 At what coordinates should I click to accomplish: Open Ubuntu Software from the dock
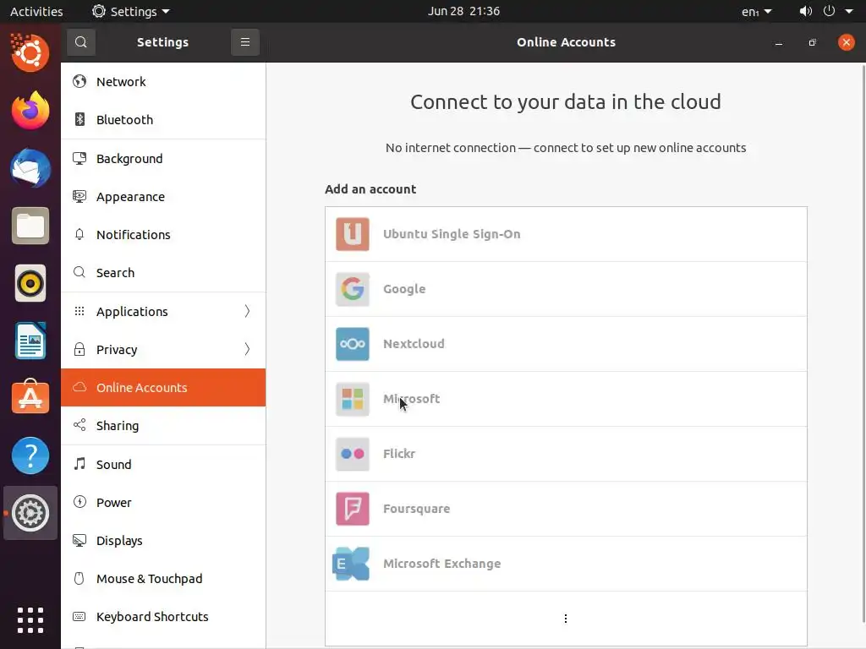[30, 397]
